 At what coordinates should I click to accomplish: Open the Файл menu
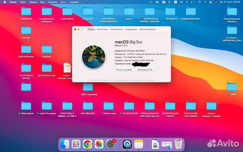23,2
